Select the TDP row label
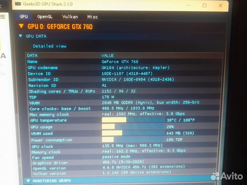The height and width of the screenshot is (185, 247). (33, 97)
